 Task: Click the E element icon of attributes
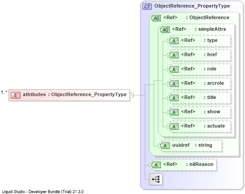16,95
